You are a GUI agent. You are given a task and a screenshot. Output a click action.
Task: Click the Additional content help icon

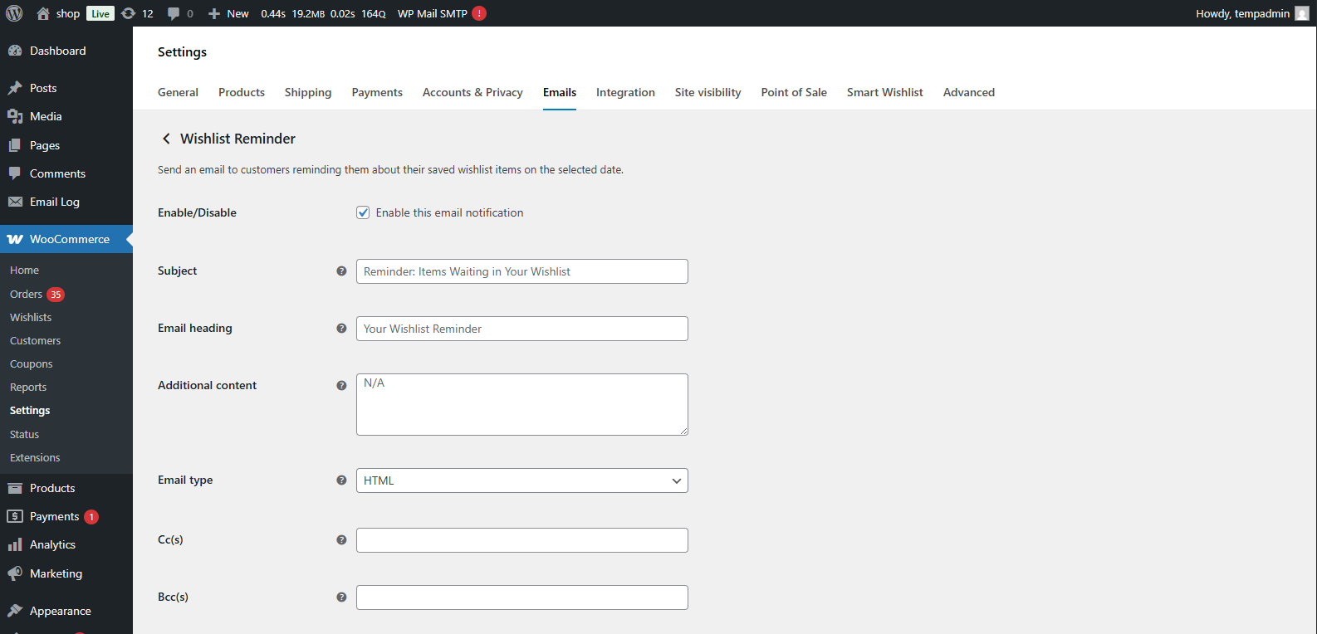pyautogui.click(x=341, y=386)
